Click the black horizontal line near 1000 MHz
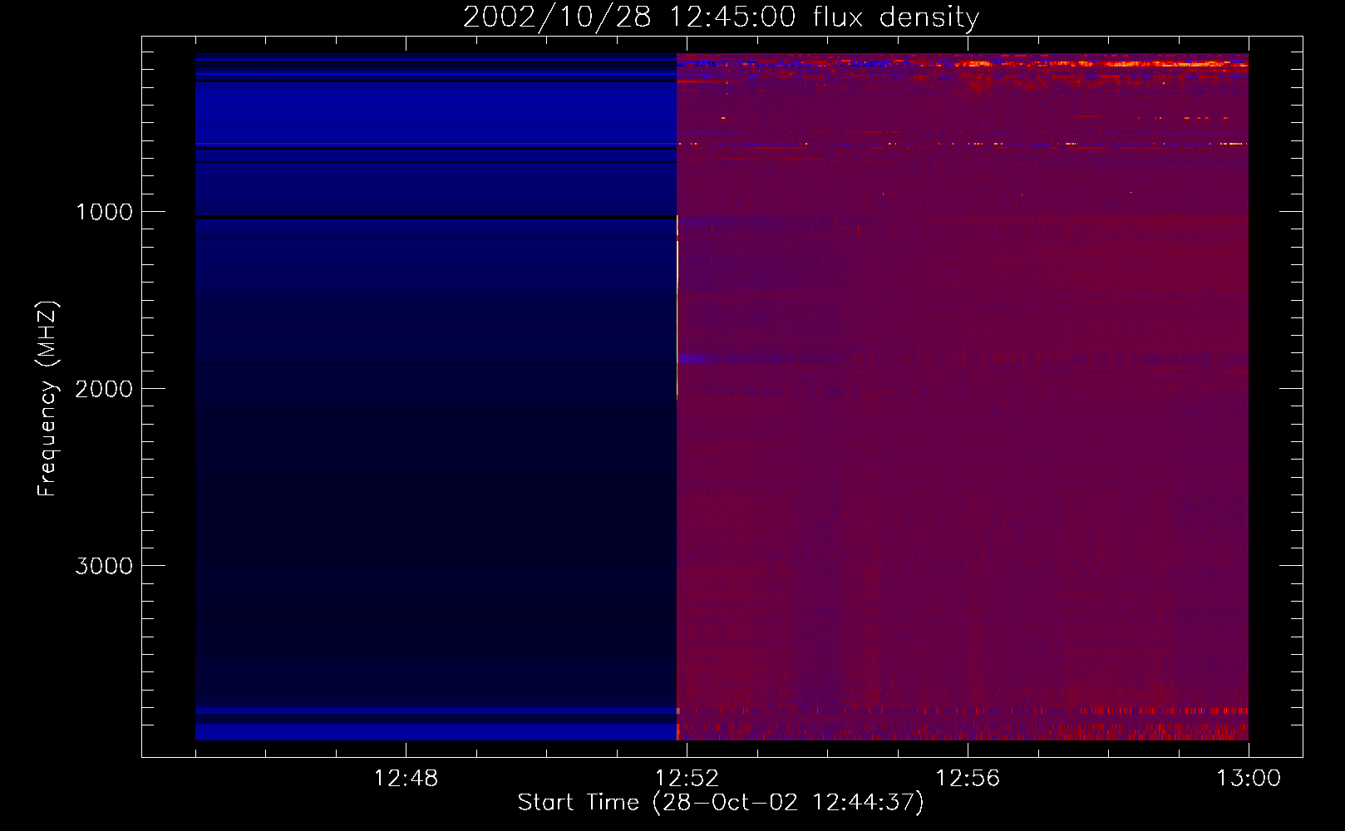The height and width of the screenshot is (831, 1345). click(x=436, y=217)
